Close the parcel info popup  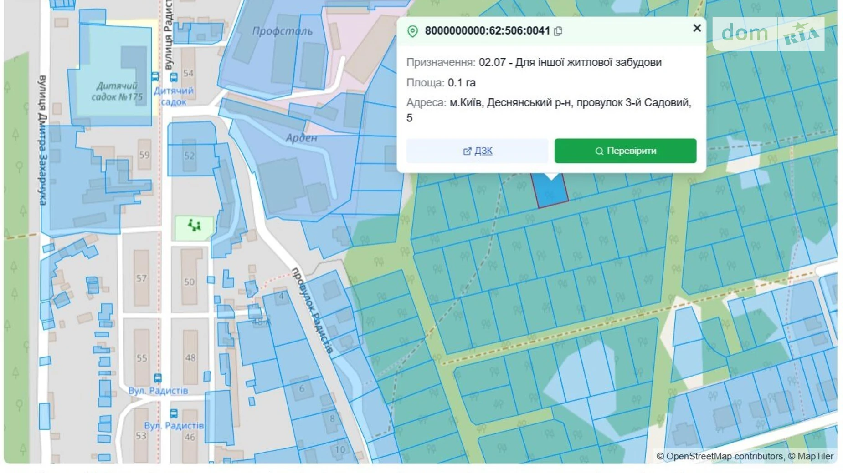[697, 28]
